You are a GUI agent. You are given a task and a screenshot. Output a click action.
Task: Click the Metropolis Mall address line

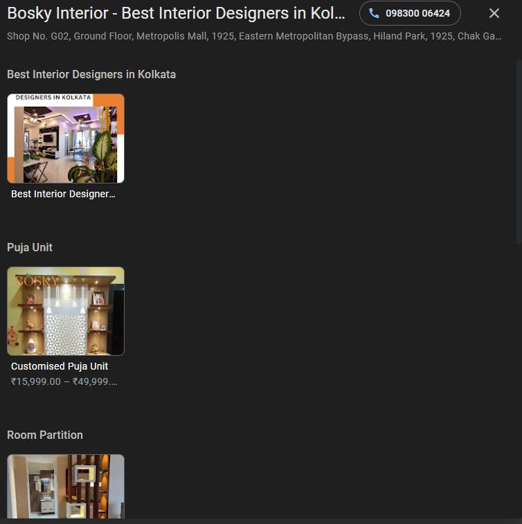[x=254, y=36]
